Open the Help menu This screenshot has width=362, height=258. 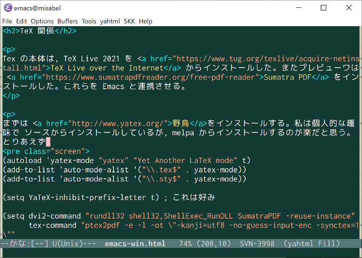(145, 21)
